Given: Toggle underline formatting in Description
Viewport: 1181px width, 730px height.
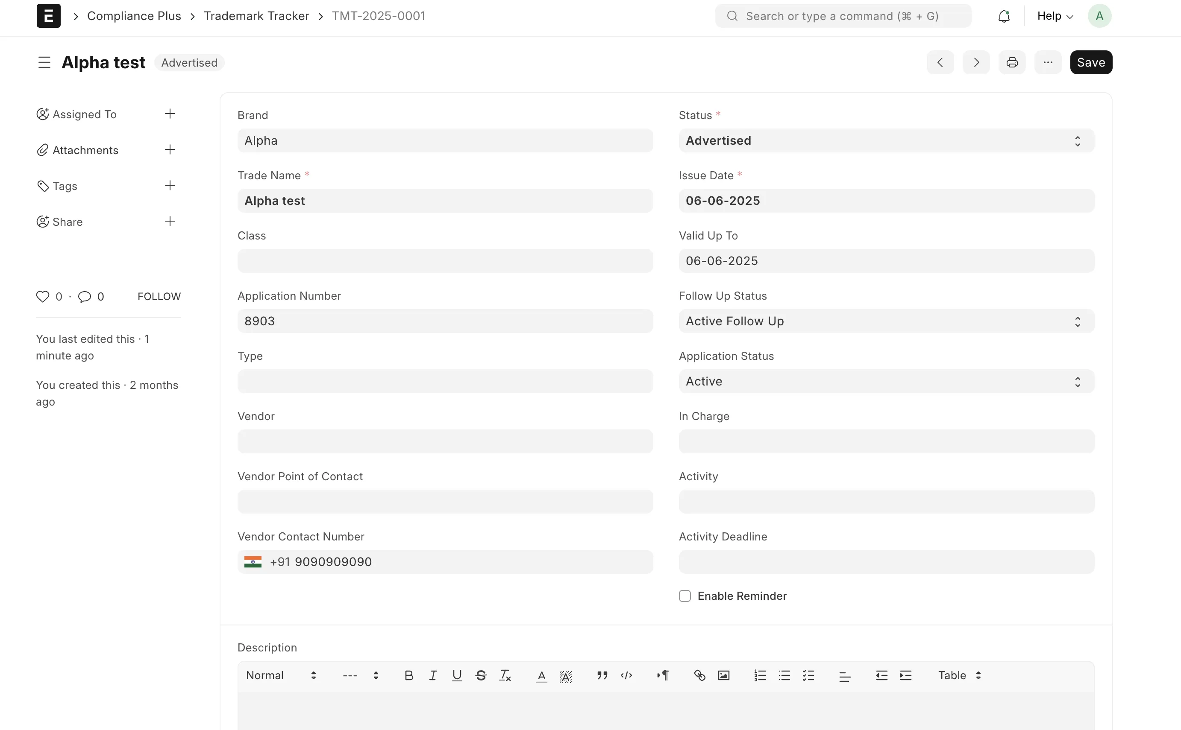Looking at the screenshot, I should [x=457, y=675].
